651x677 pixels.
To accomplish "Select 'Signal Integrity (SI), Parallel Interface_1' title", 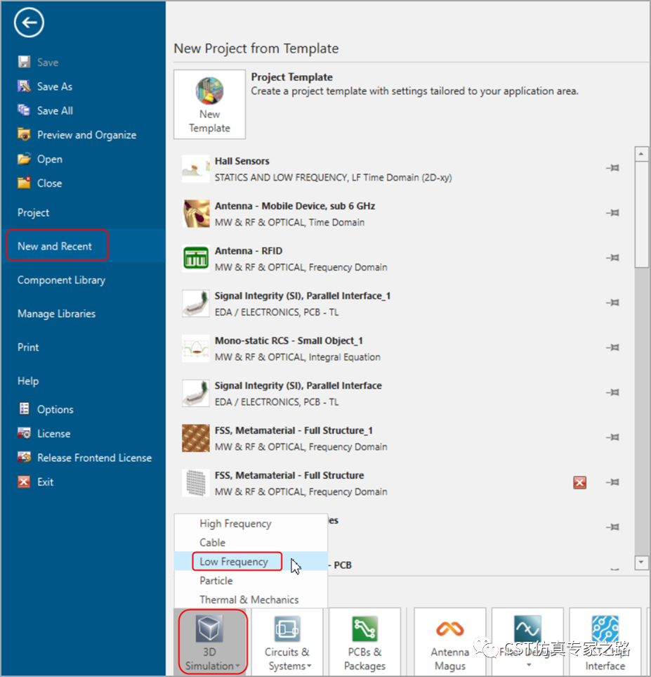I will (x=303, y=296).
